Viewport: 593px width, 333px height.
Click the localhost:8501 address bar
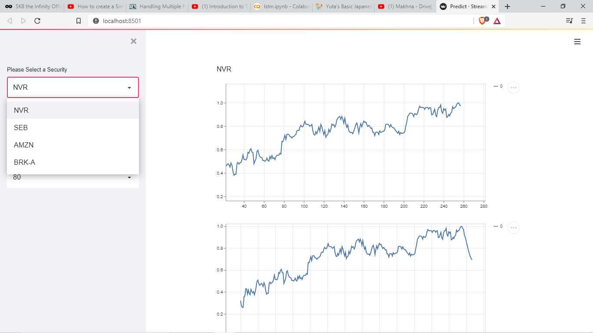pos(282,21)
